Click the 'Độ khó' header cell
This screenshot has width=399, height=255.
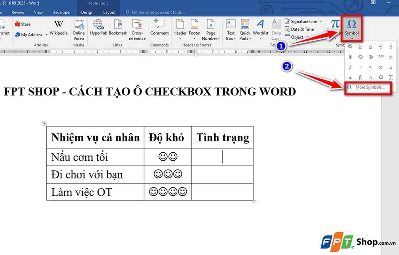[168, 137]
